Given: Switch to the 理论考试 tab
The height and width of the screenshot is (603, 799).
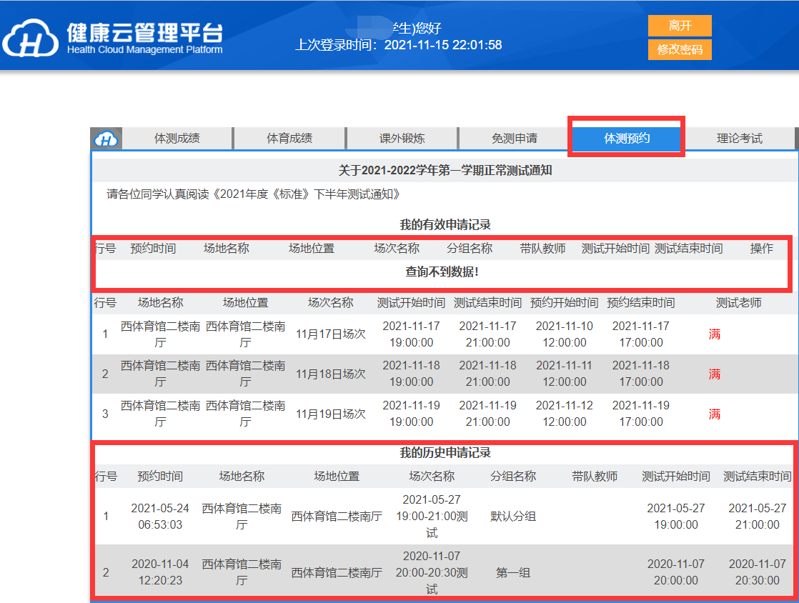Looking at the screenshot, I should click(x=739, y=139).
